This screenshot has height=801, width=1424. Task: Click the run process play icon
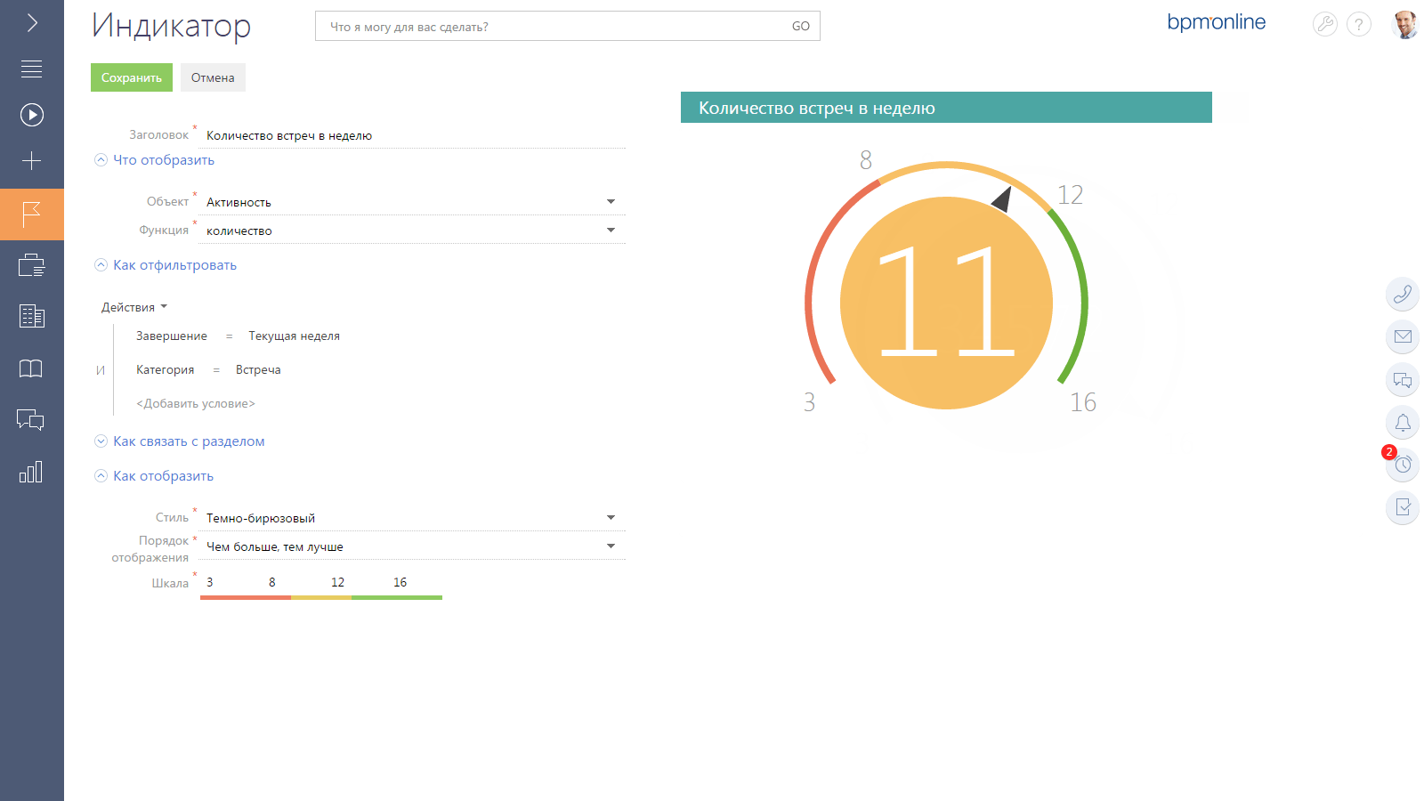[x=32, y=115]
